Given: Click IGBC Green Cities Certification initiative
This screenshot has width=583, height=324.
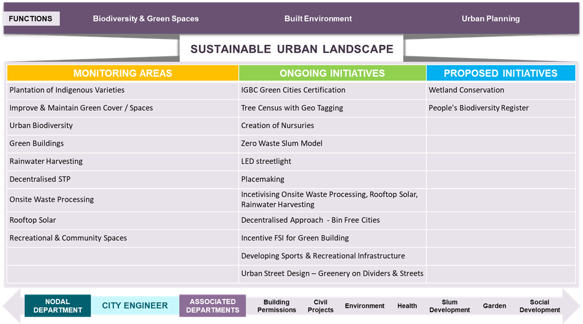Looking at the screenshot, I should pyautogui.click(x=332, y=90).
